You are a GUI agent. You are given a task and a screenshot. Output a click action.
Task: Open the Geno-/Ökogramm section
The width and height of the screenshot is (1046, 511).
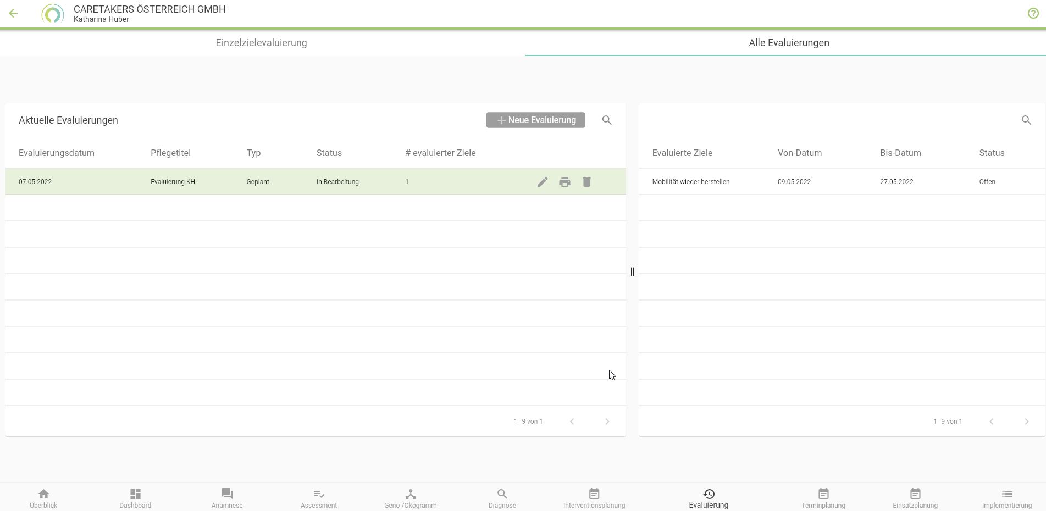410,498
